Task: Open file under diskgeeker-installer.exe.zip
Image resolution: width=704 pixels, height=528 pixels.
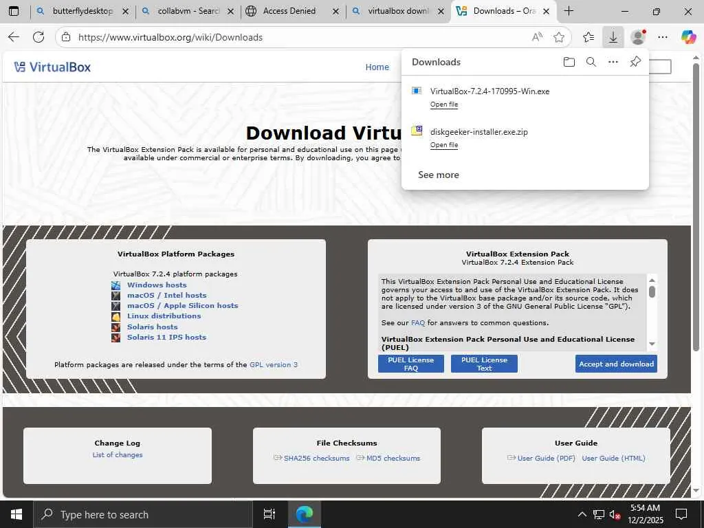Action: (444, 144)
